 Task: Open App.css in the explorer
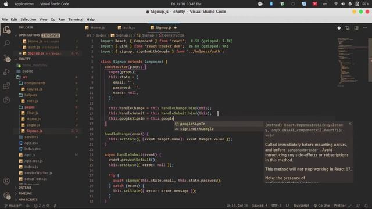click(x=31, y=143)
